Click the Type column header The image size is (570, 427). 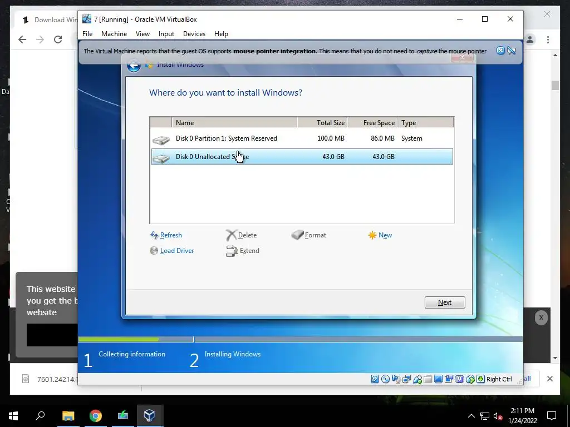point(426,122)
